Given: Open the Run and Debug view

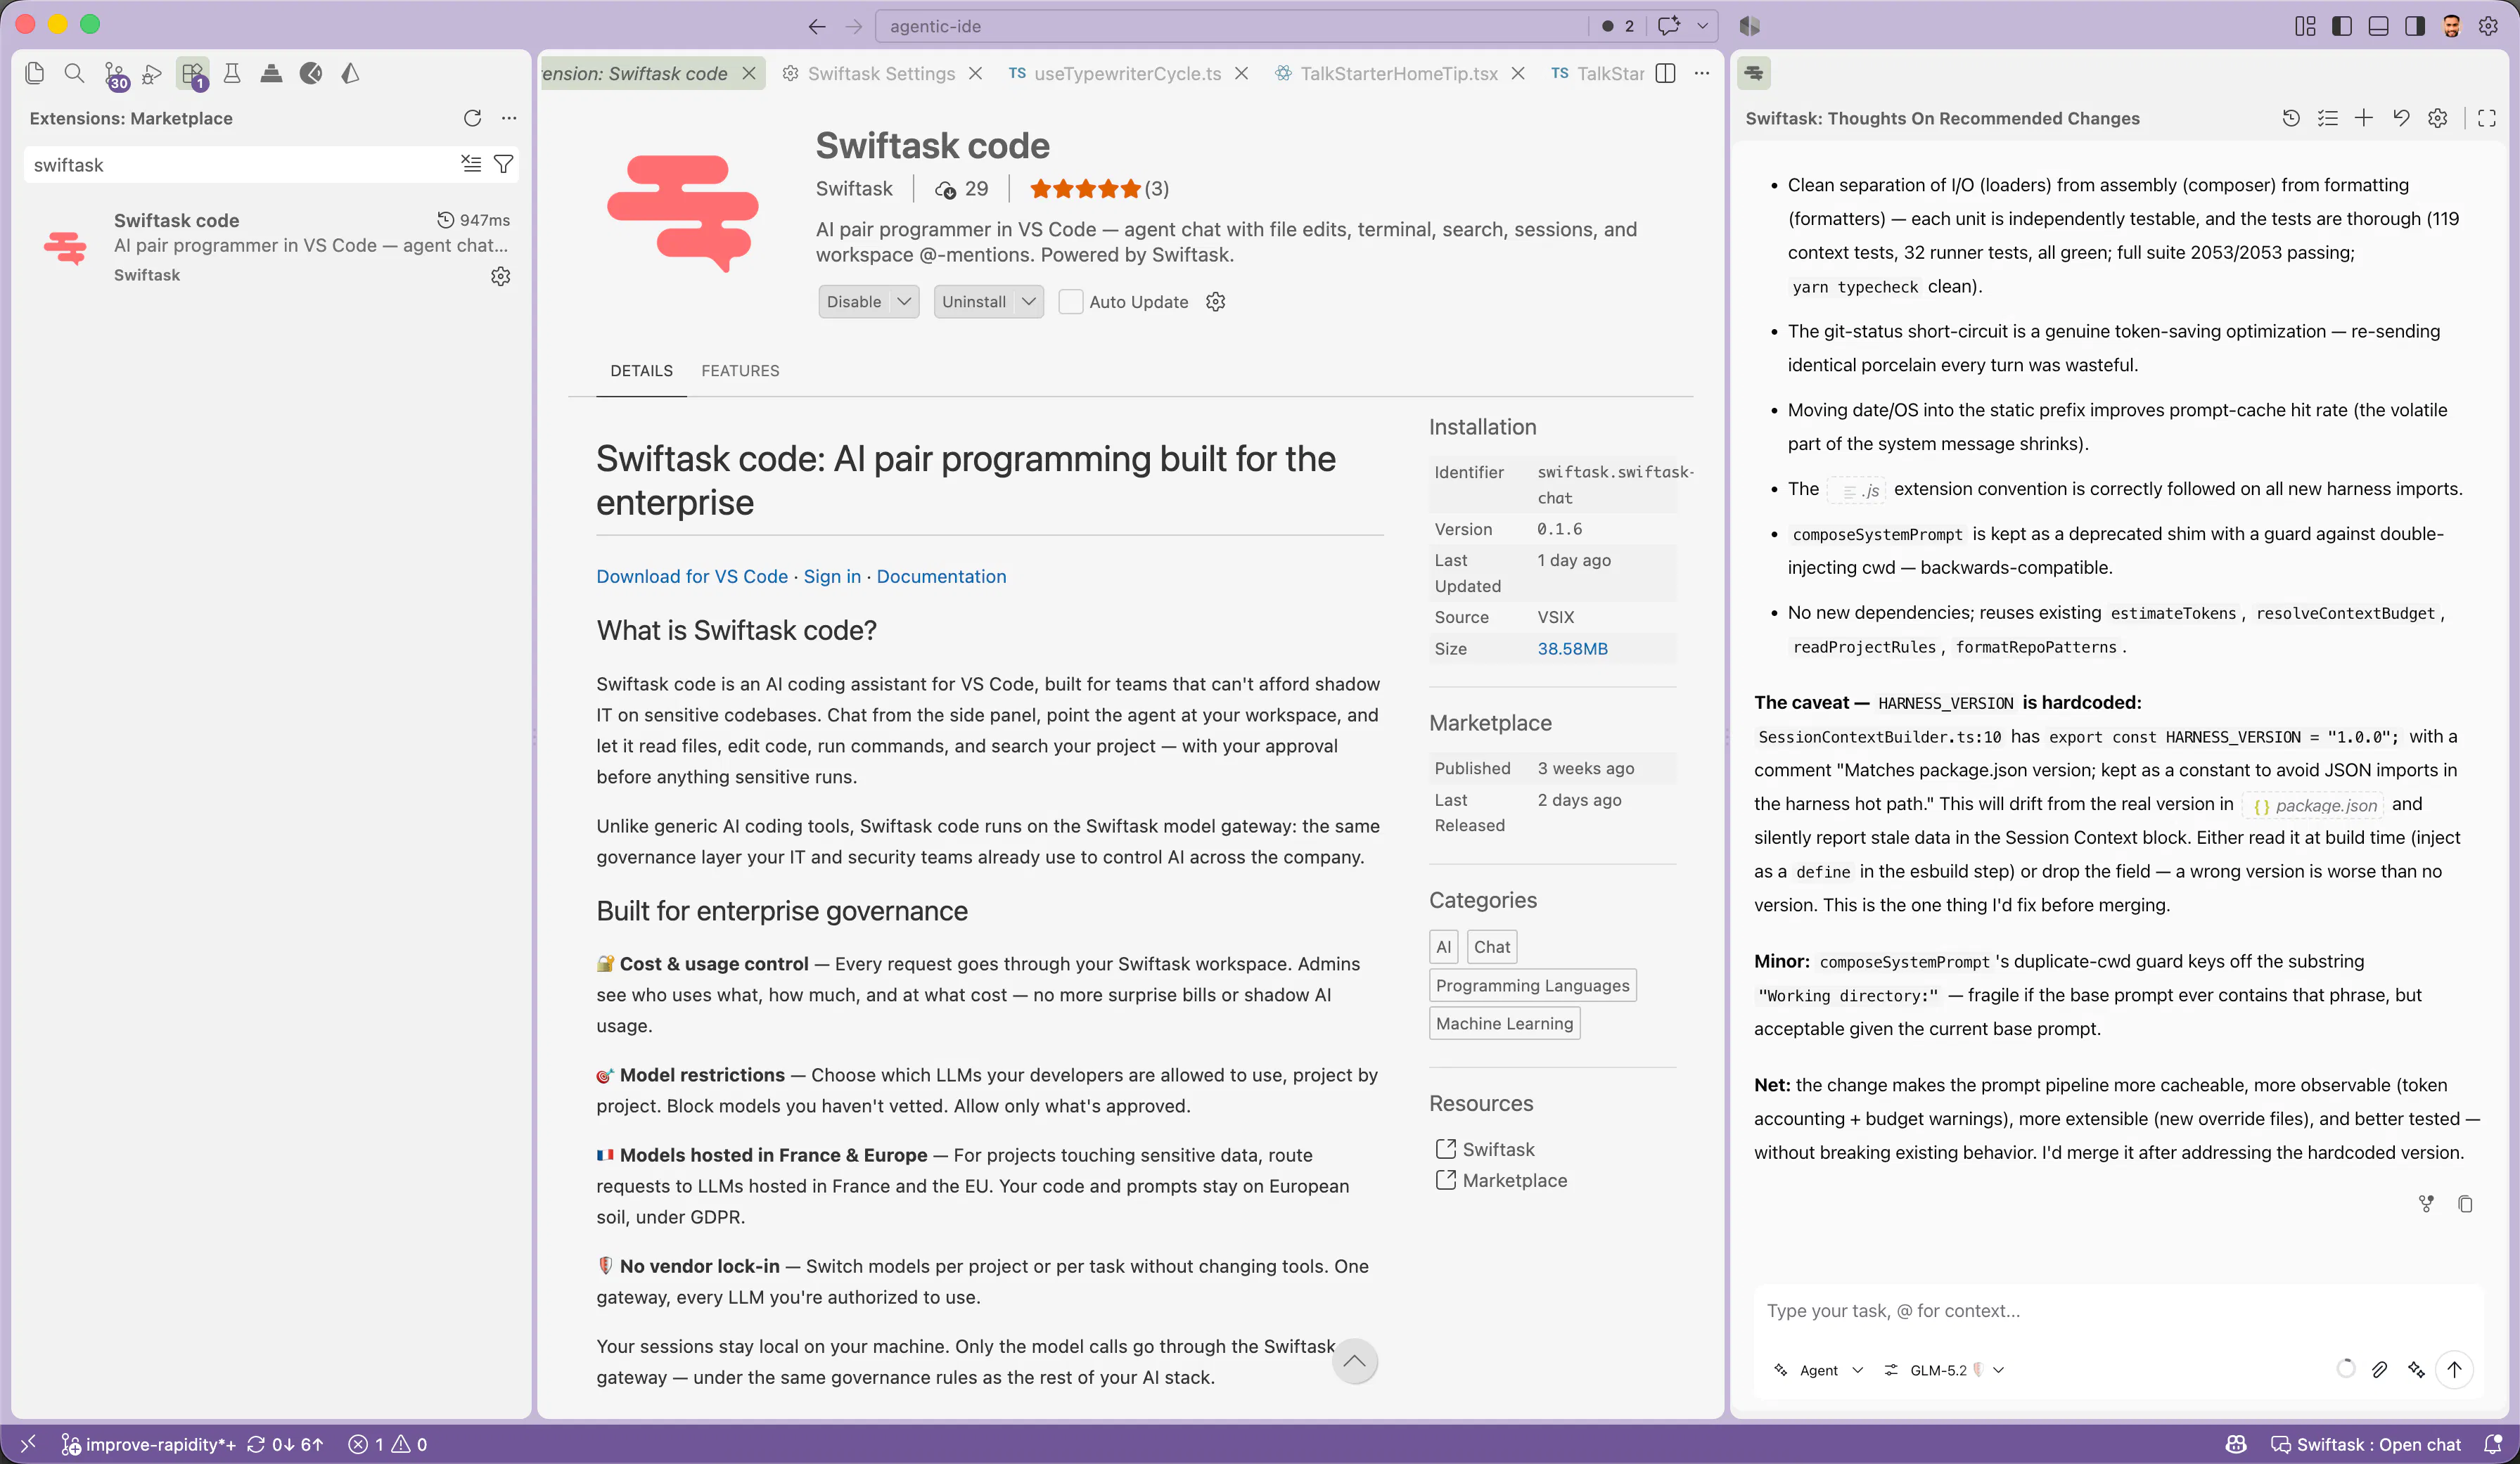Looking at the screenshot, I should [x=152, y=73].
